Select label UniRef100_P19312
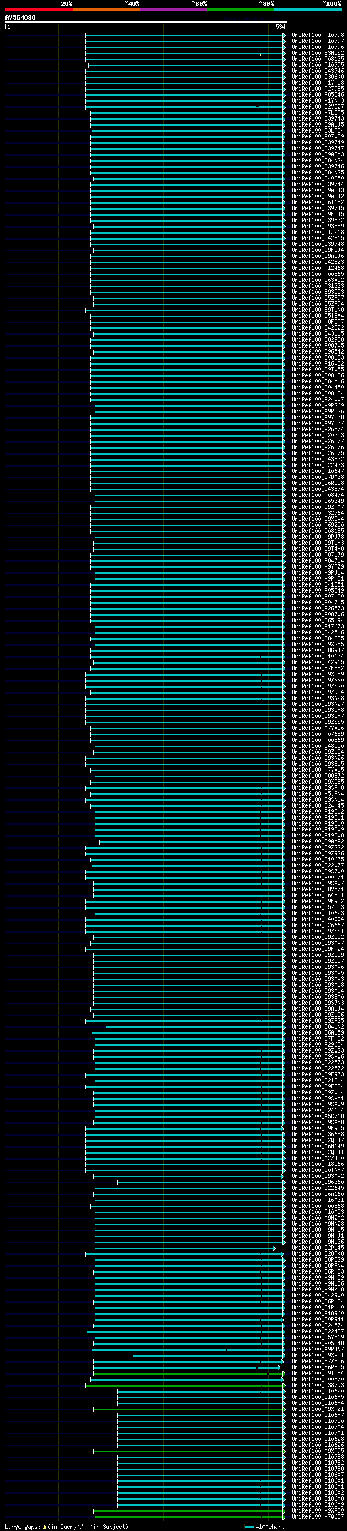This screenshot has width=347, height=1531. [318, 812]
